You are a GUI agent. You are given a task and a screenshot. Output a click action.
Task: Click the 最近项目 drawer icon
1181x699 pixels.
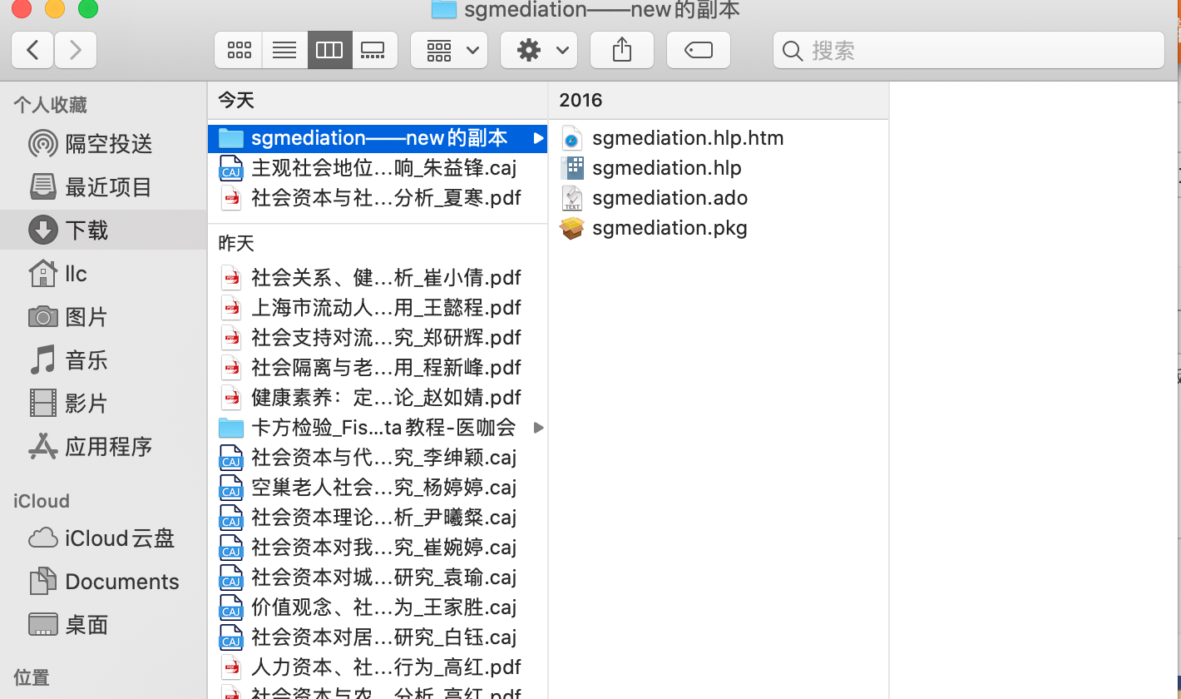tap(43, 187)
